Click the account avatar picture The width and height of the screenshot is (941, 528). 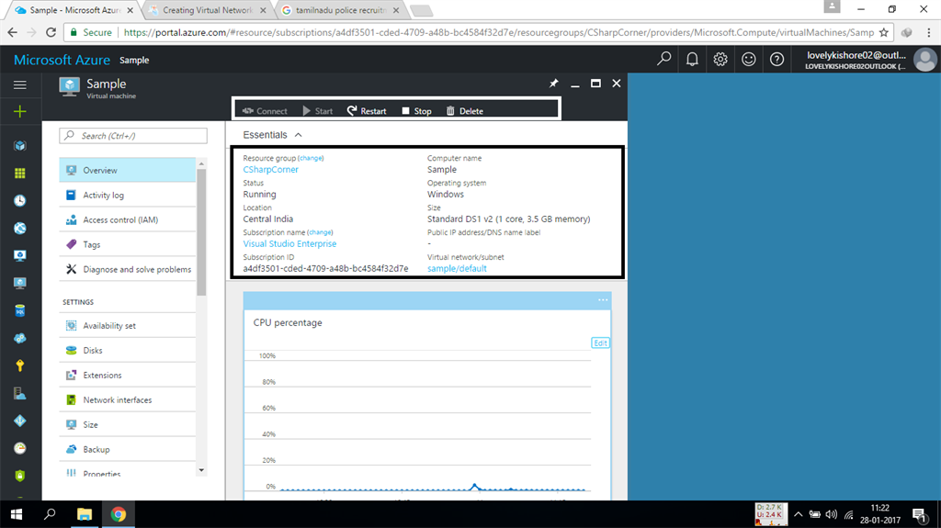[x=924, y=60]
